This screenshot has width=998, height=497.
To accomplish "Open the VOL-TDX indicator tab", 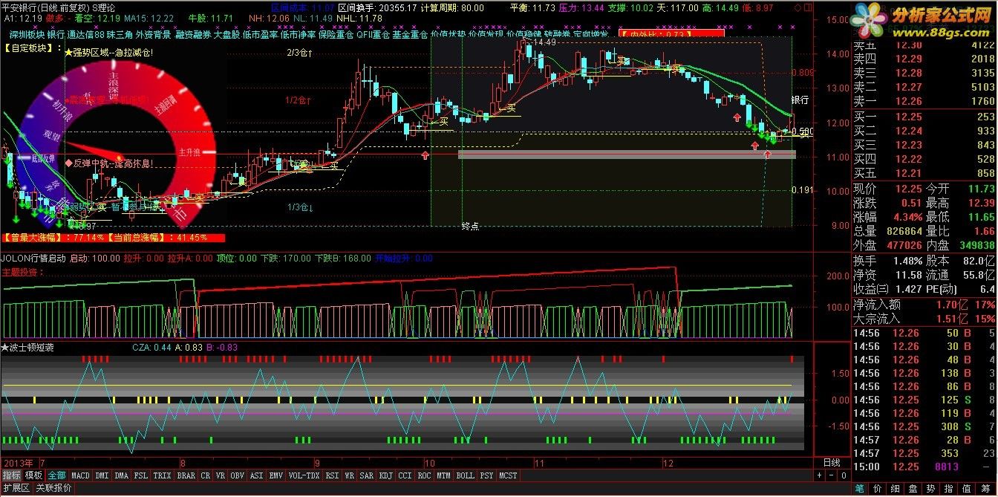I will (304, 475).
